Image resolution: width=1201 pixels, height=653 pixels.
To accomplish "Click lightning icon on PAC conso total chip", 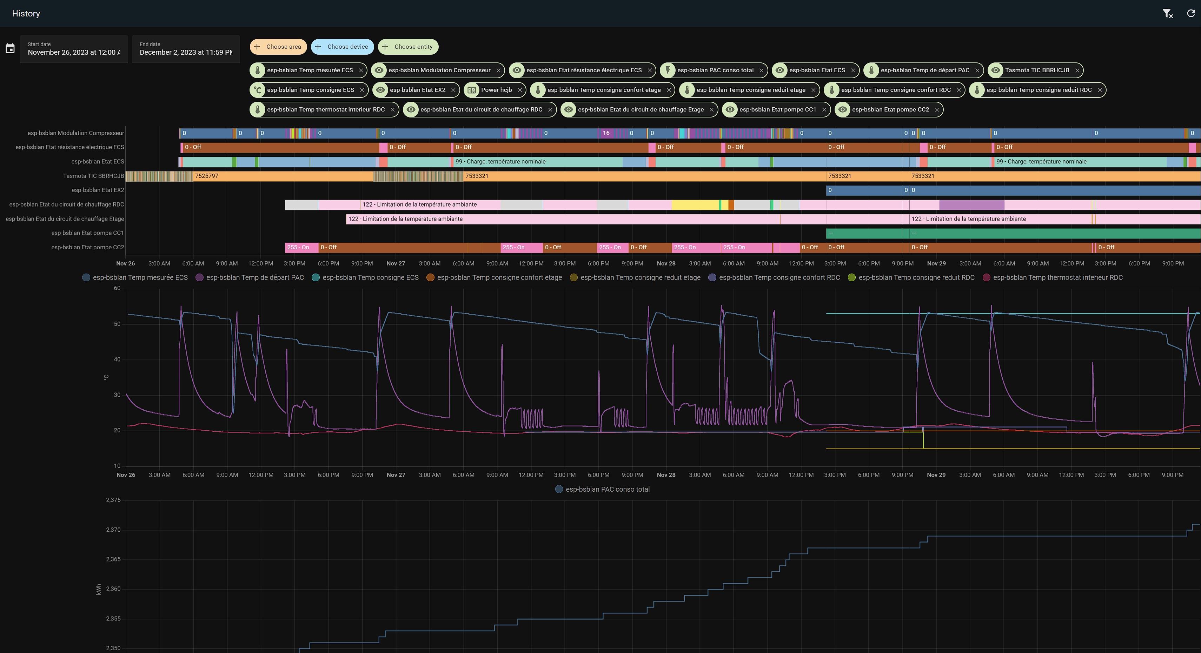I will (668, 70).
